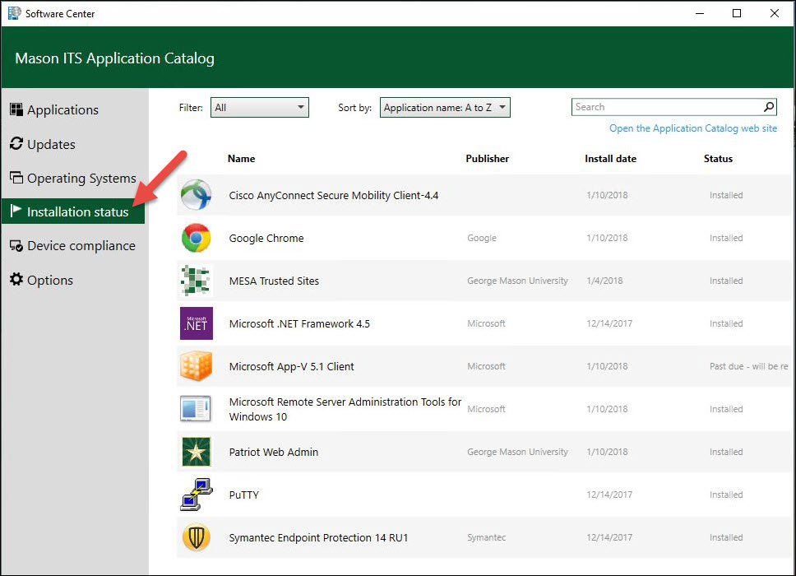Click the search magnifier icon
The width and height of the screenshot is (796, 576).
[x=769, y=107]
